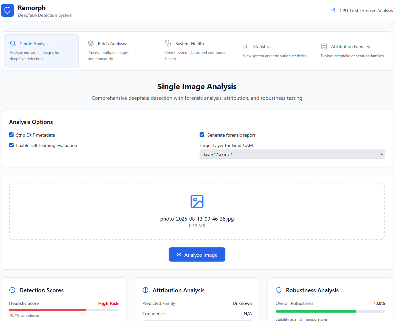Open the Statistics tab
Viewport: 395px width, 321px height.
275,51
